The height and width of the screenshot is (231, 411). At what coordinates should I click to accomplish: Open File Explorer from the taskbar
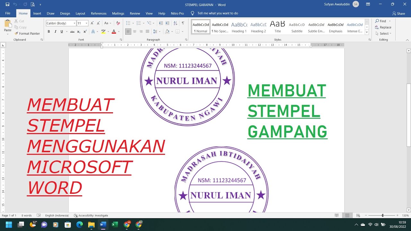click(x=91, y=225)
